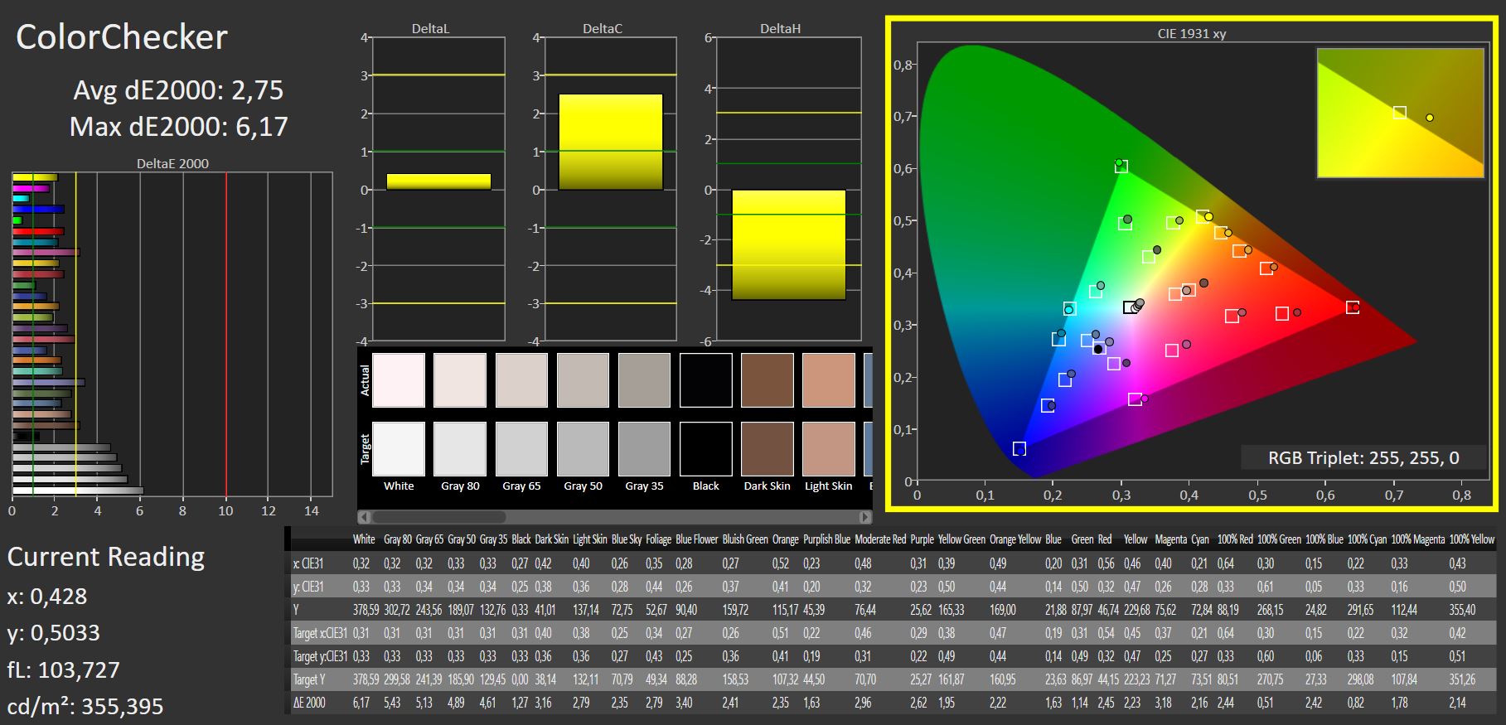
Task: Click the Target x:CIE31 row label
Action: click(x=320, y=633)
